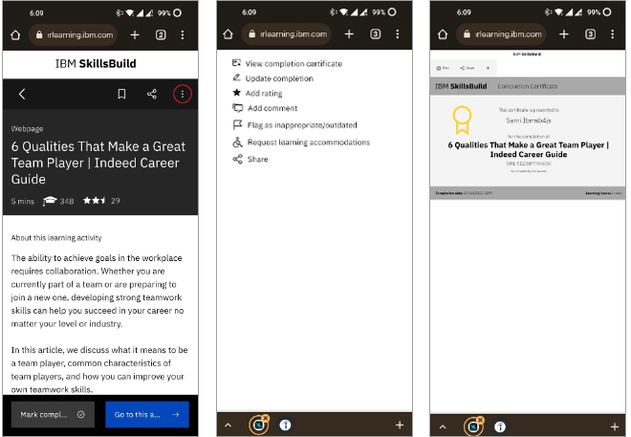Go back with the SkillsBuild back chevron
Viewport: 631px width, 437px height.
click(22, 94)
